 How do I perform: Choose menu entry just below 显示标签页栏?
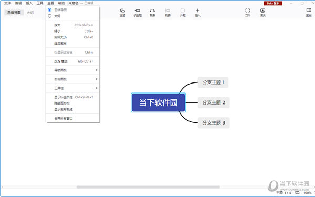[72, 103]
